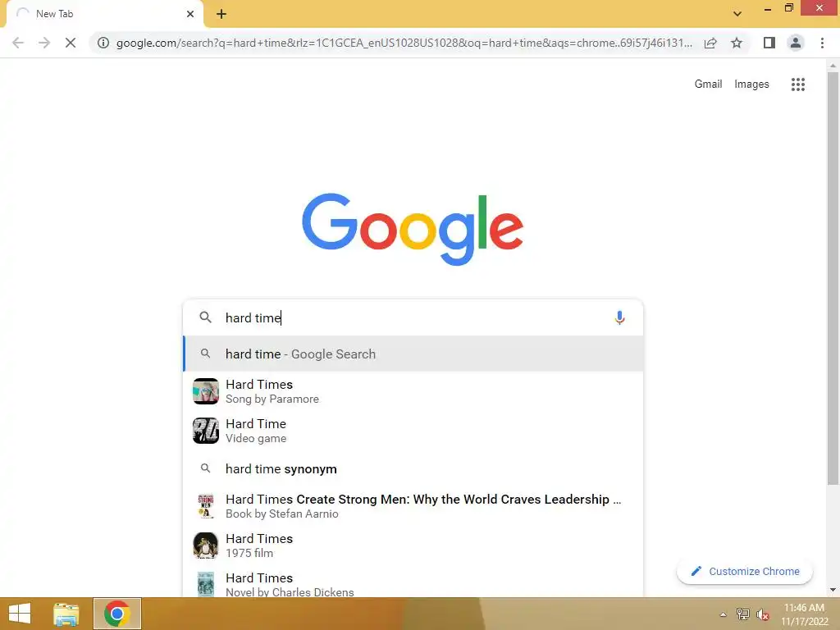Click the Customize Chrome button
840x630 pixels.
(x=745, y=571)
